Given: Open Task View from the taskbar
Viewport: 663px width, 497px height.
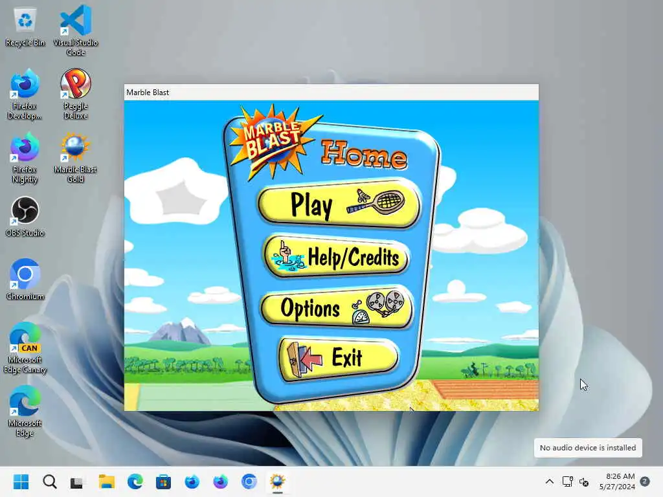Looking at the screenshot, I should [x=77, y=481].
